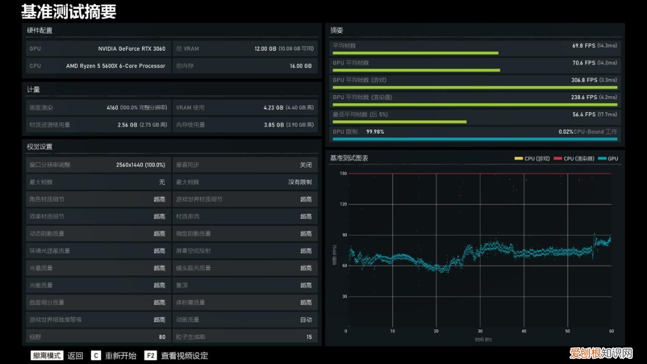This screenshot has height=364, width=647.
Task: Click the GPU 限制 99.98% progress bar
Action: pyautogui.click(x=474, y=139)
